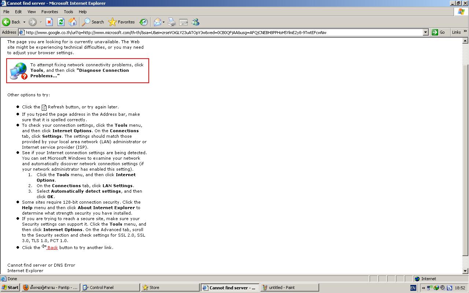Screen dimensions: 469x293
Task: Open the Search pane from toolbar
Action: 93,22
